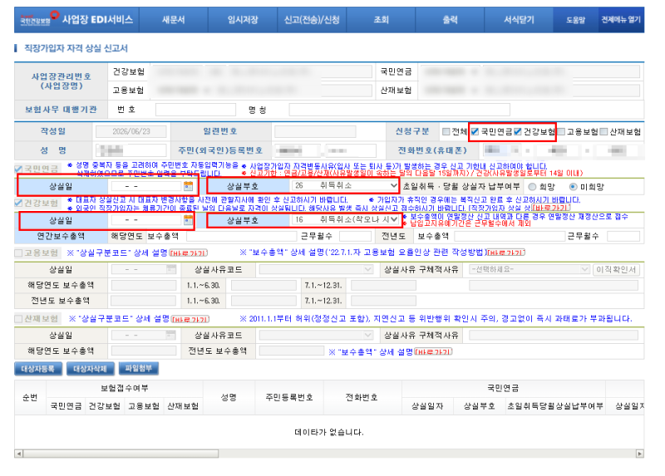Click 전체메뉴 열기 button

(621, 20)
